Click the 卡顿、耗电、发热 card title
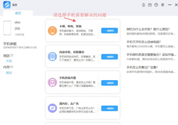The height and width of the screenshot is (125, 178). tap(70, 26)
